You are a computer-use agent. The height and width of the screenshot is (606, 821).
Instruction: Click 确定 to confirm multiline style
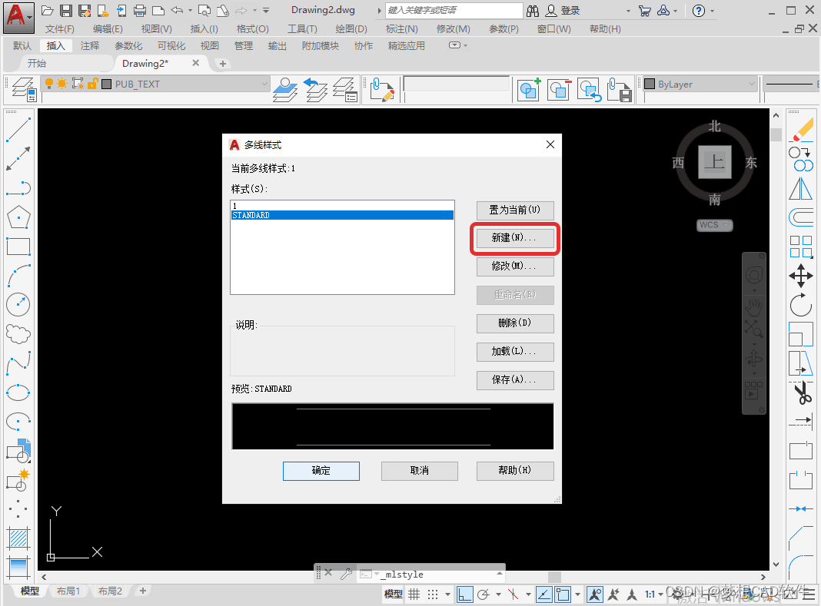(321, 471)
